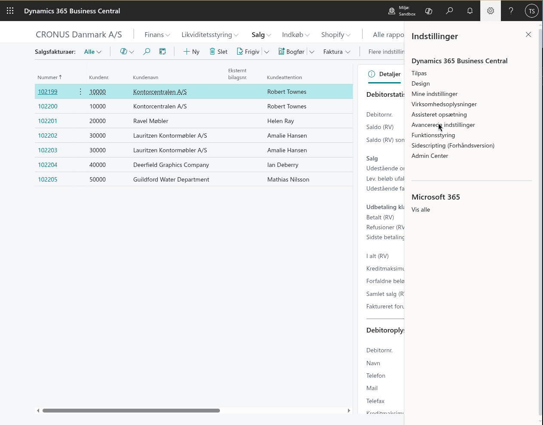Screen dimensions: 543x425
Task: Click Vis alle under Microsoft 365
Action: pyautogui.click(x=421, y=209)
